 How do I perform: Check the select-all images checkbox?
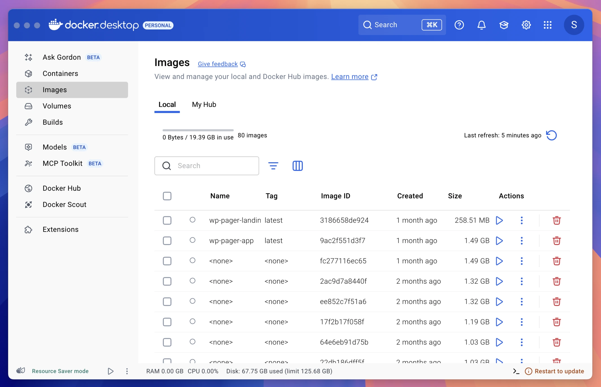click(x=167, y=196)
